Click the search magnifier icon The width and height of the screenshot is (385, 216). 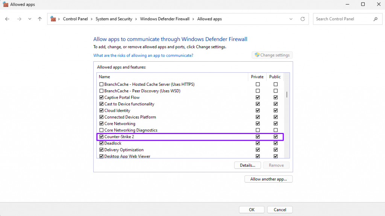(x=375, y=19)
